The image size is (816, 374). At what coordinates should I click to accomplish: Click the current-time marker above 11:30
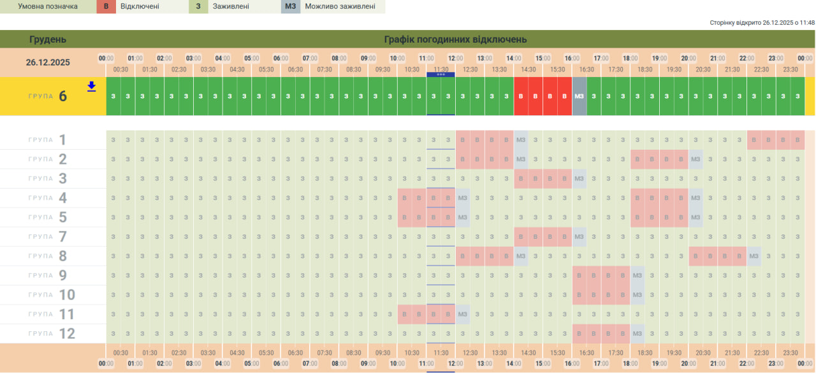coord(441,75)
